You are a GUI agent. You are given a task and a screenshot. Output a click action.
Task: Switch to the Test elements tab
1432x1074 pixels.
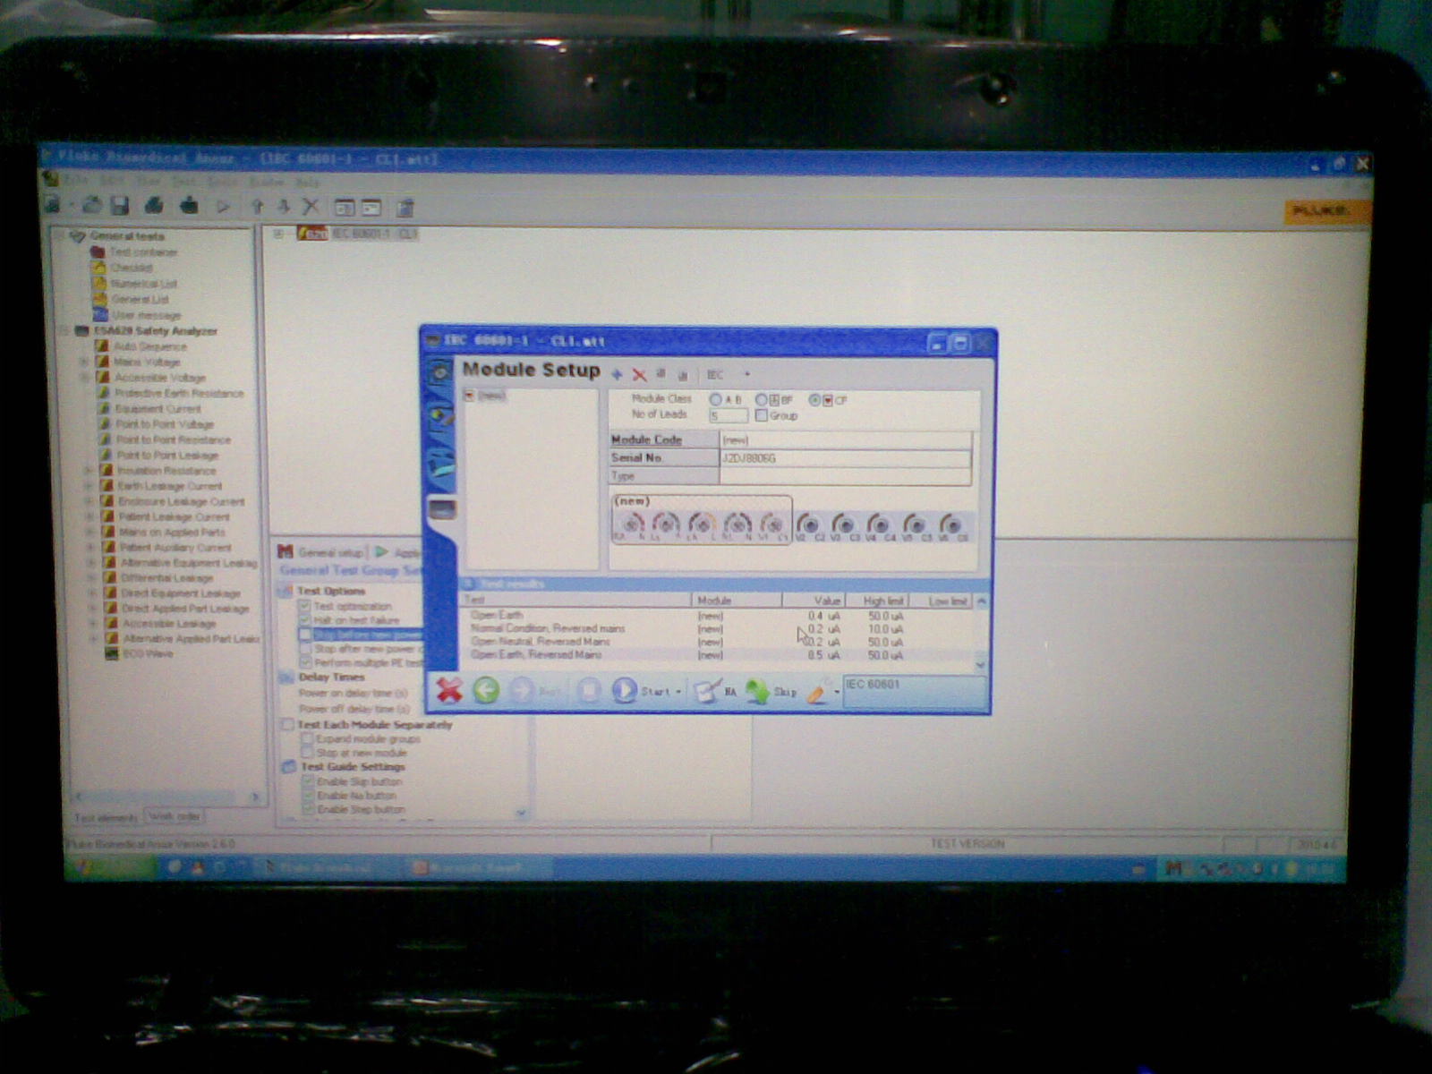click(106, 817)
